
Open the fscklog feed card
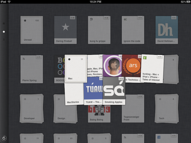click(152, 69)
